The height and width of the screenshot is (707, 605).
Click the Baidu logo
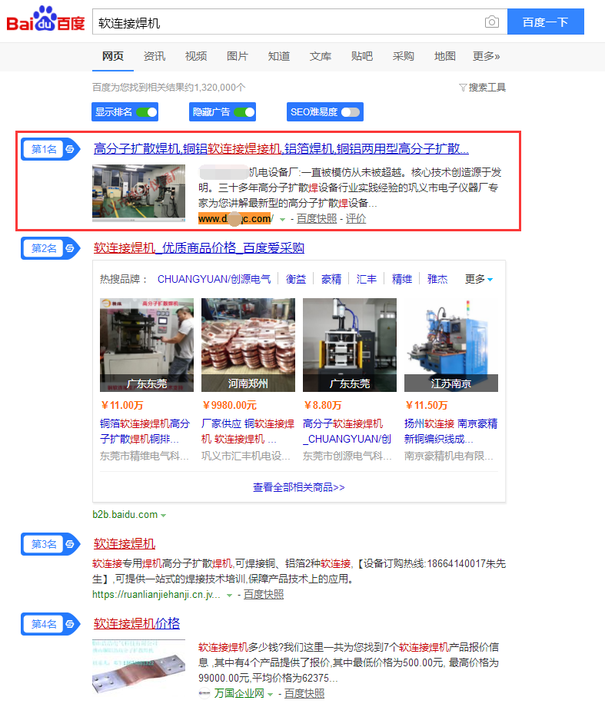point(45,20)
